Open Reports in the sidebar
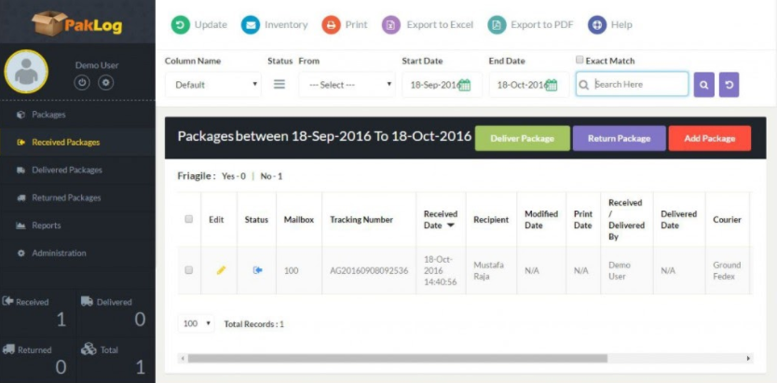 [x=77, y=226]
